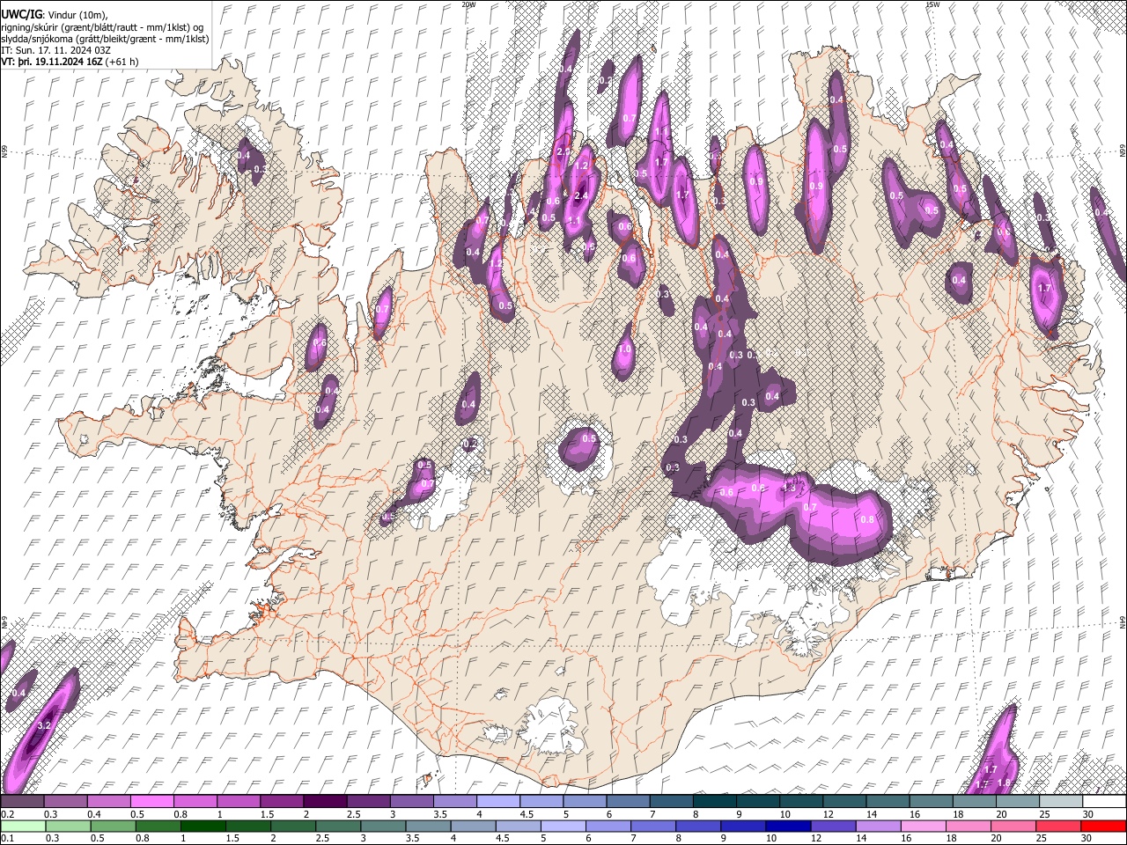The height and width of the screenshot is (845, 1127).
Task: Click the 'slydda/snjókoma' snow description line
Action: coord(106,39)
